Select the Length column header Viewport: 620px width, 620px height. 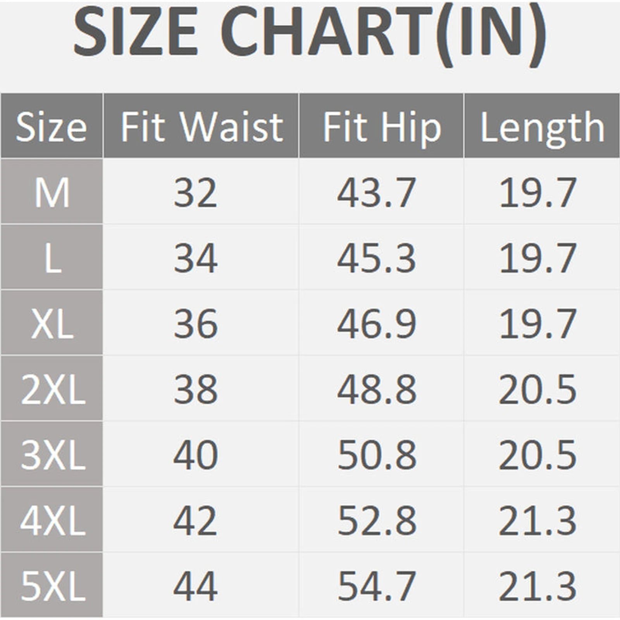point(542,127)
